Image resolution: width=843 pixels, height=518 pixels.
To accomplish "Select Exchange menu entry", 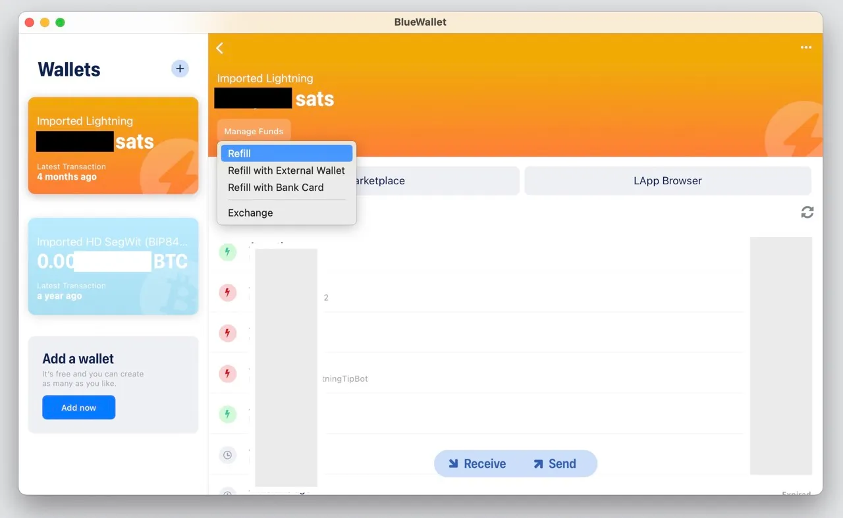I will (286, 213).
